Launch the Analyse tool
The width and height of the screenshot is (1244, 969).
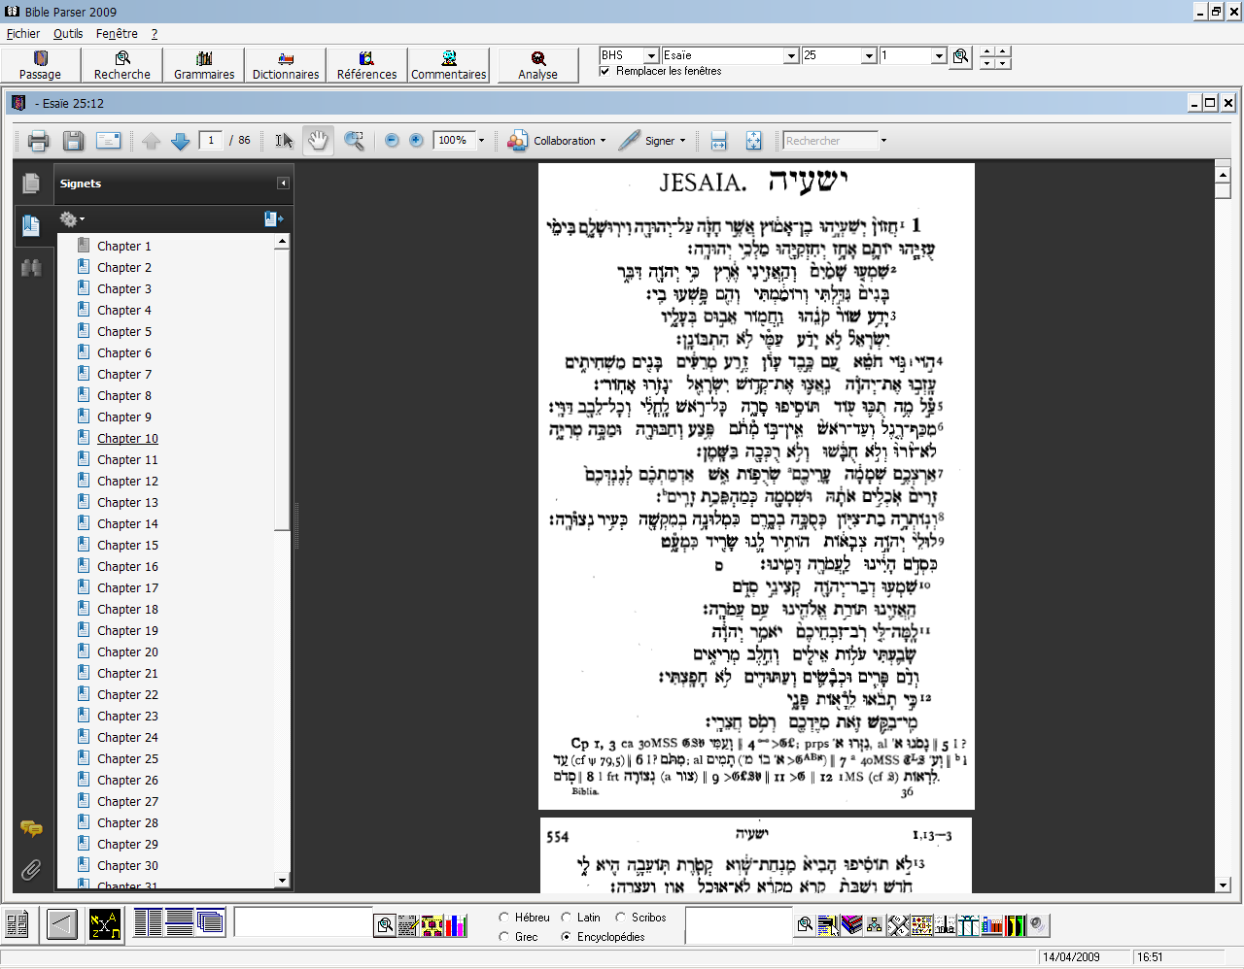click(538, 65)
